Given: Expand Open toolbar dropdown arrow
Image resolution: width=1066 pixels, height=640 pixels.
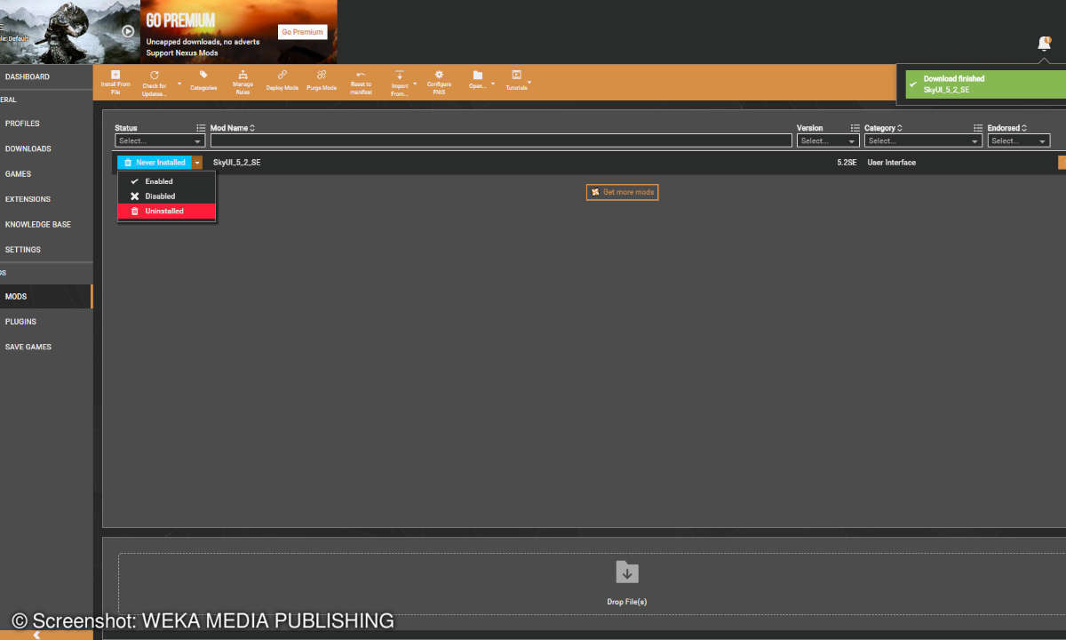Looking at the screenshot, I should point(493,84).
